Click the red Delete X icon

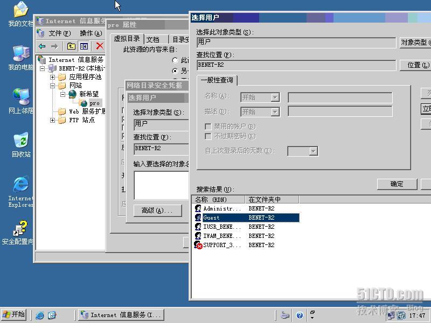(x=100, y=46)
